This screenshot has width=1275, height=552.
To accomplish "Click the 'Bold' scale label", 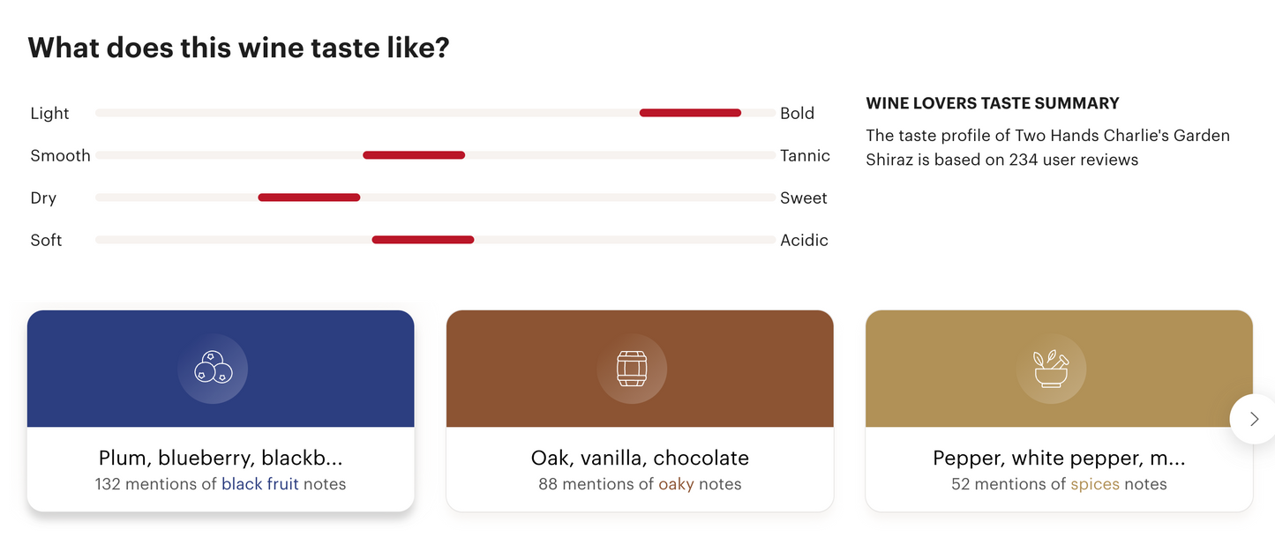I will coord(797,114).
